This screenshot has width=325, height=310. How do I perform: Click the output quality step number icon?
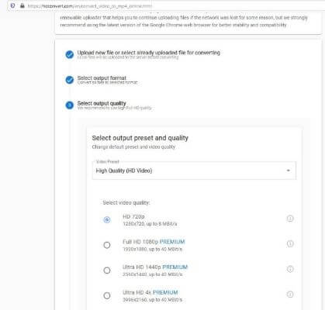(70, 105)
